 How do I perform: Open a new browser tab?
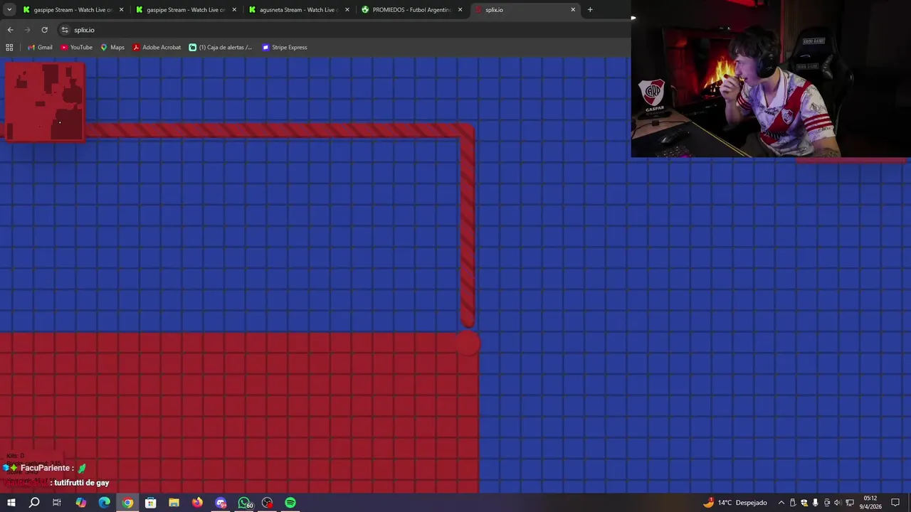point(590,10)
